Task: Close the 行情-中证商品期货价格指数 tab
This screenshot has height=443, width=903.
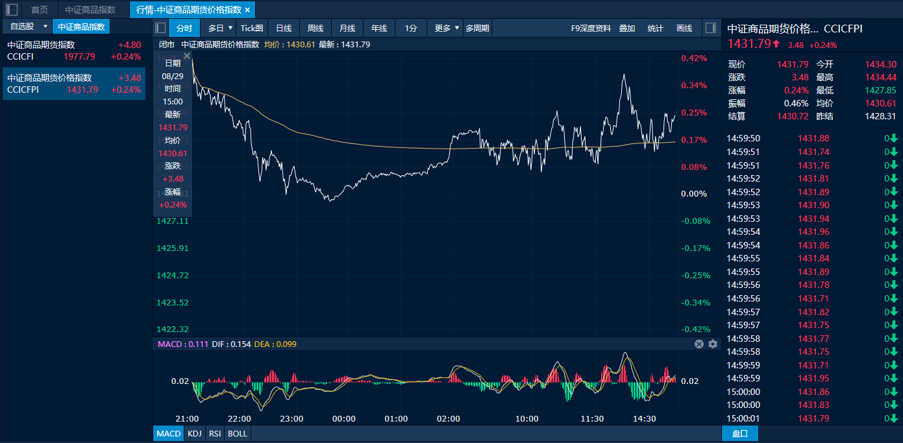Action: tap(247, 10)
